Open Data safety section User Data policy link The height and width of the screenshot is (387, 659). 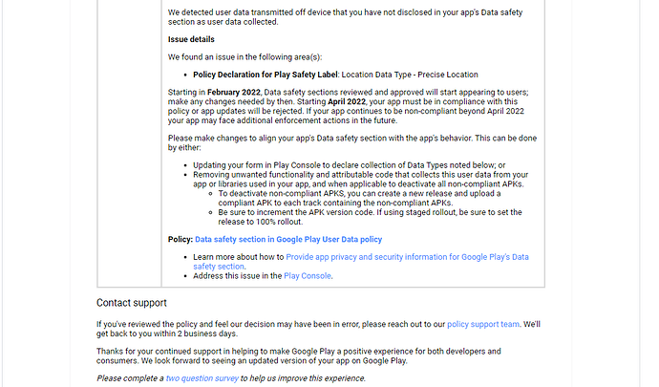click(288, 239)
